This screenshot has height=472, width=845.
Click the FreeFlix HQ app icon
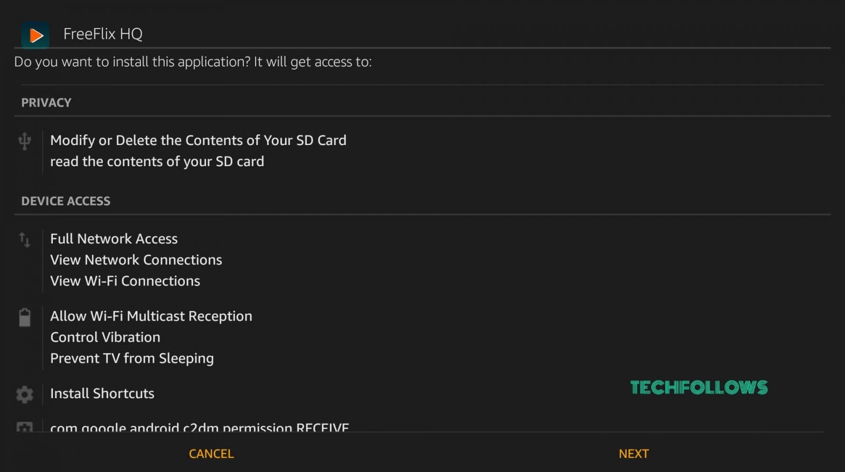[35, 35]
